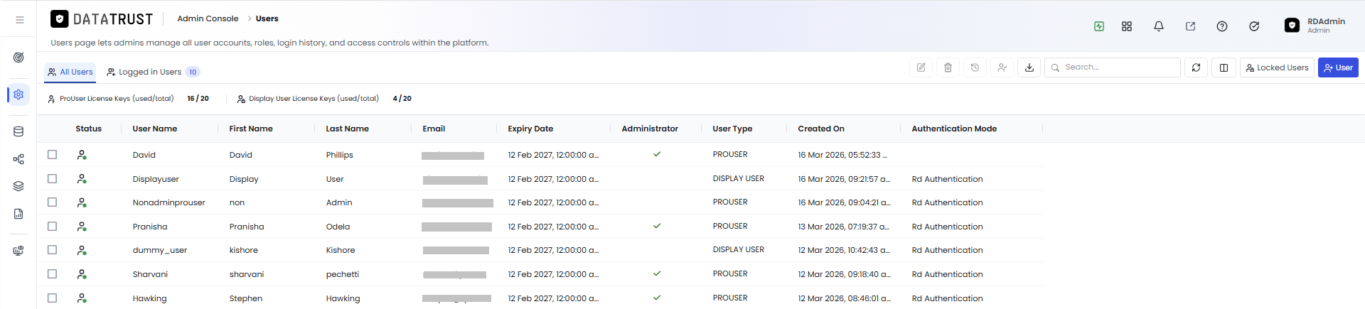Select the settings gear sidebar icon
This screenshot has width=1365, height=309.
click(x=18, y=94)
